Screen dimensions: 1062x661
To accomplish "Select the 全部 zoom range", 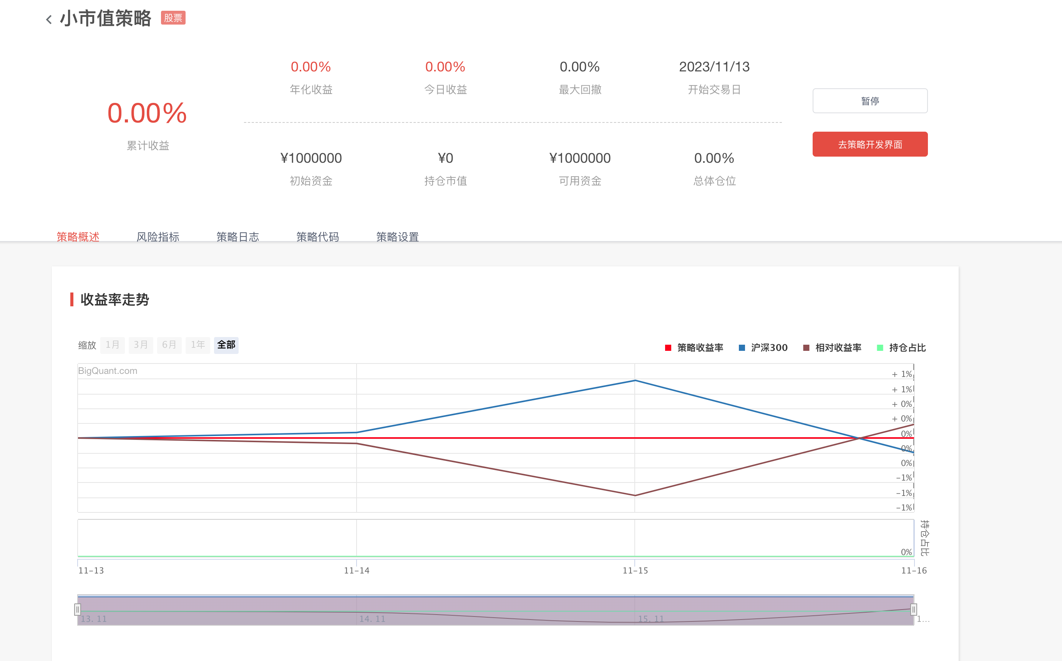I will (x=226, y=345).
